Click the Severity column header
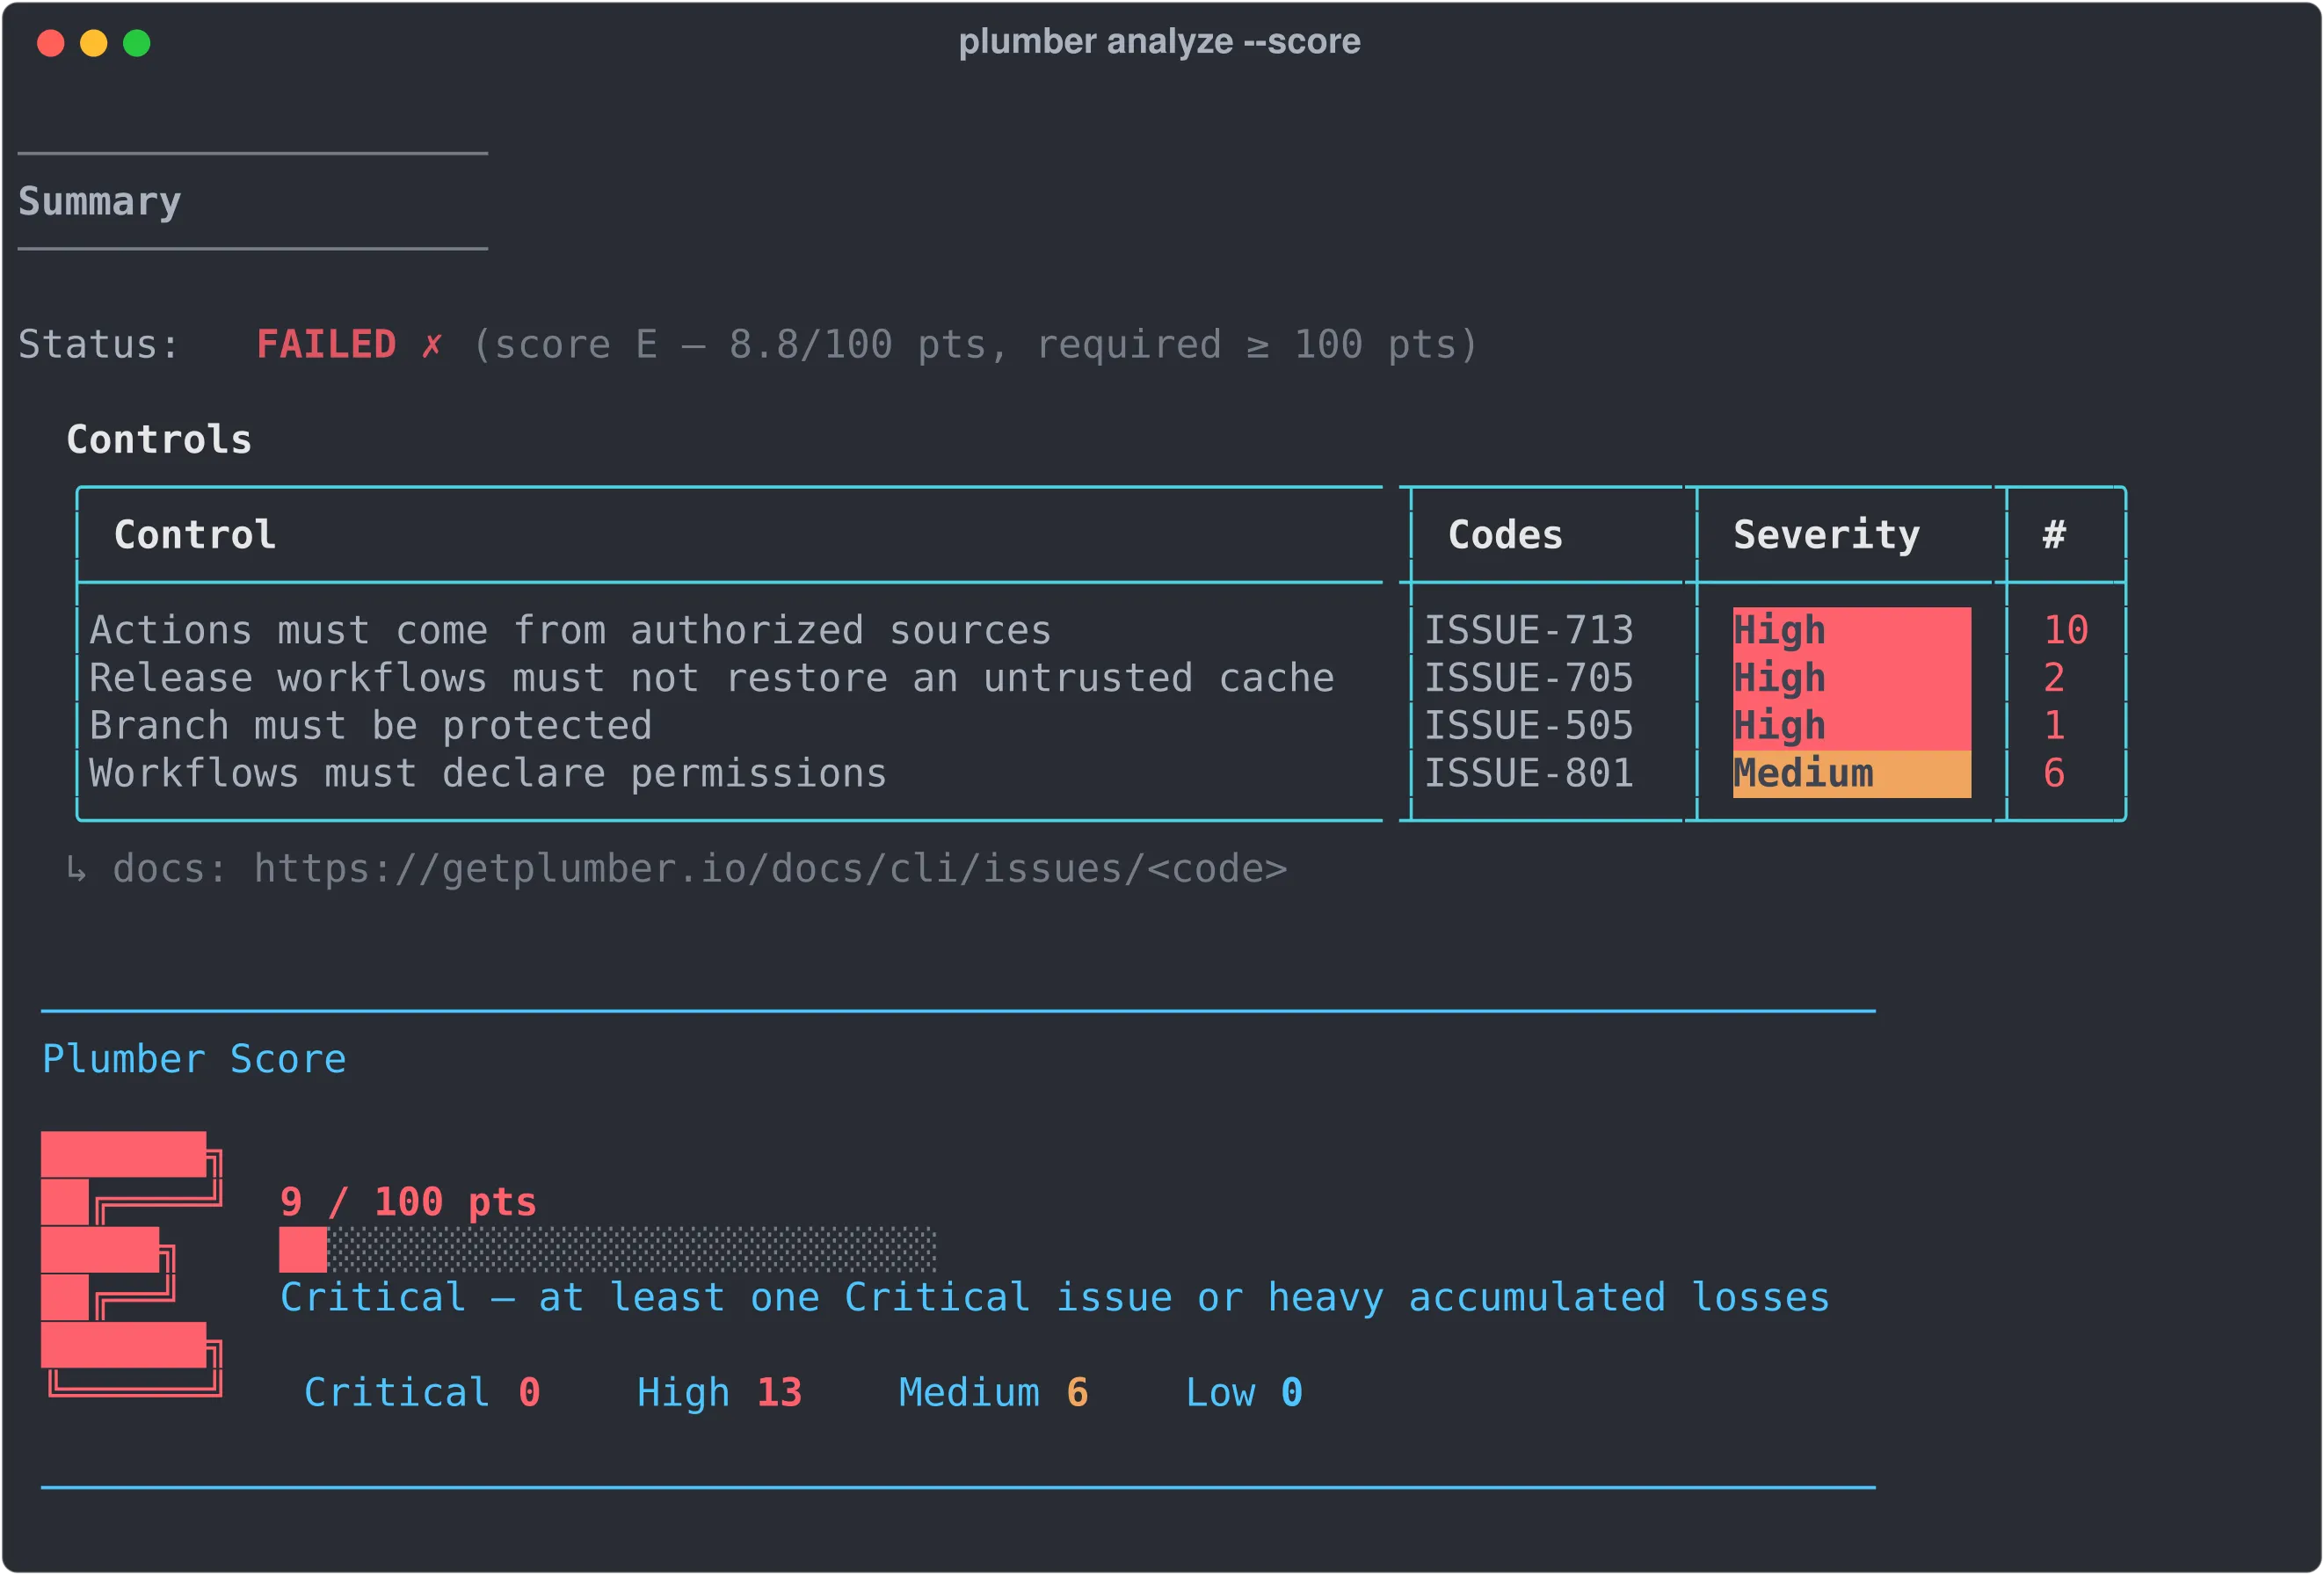The width and height of the screenshot is (2324, 1575). (1826, 535)
